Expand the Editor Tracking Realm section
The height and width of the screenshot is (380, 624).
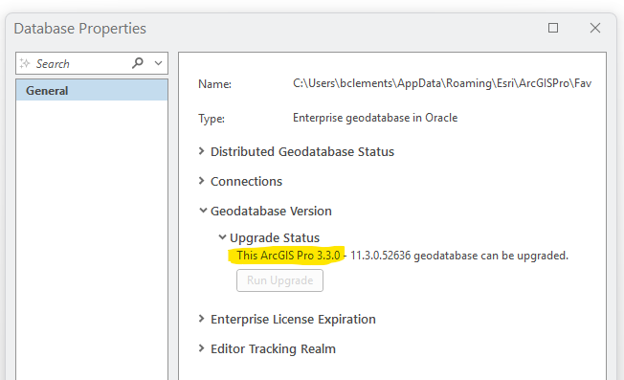(x=201, y=348)
